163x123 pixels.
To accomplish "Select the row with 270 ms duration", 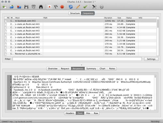I will pyautogui.click(x=81, y=24).
